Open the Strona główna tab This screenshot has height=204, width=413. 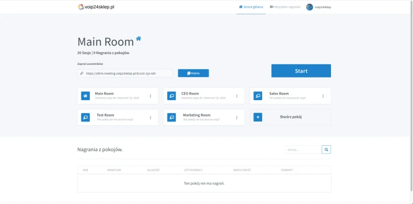251,7
